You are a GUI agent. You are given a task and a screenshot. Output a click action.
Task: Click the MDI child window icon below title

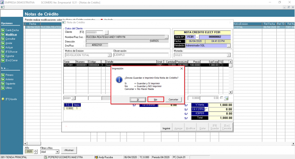(2, 7)
